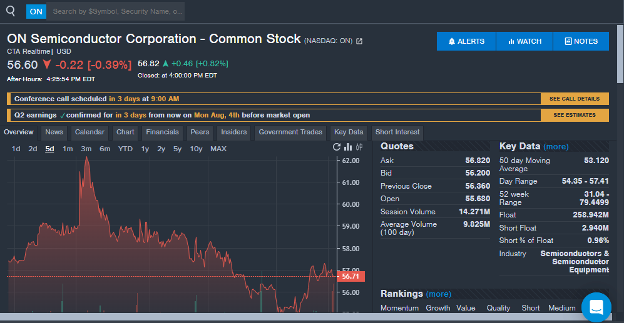Set chart range to 6m

coord(105,149)
